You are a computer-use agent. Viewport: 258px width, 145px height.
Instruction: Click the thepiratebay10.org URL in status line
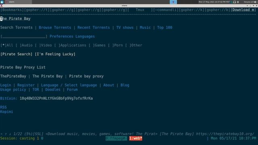pyautogui.click(x=225, y=134)
